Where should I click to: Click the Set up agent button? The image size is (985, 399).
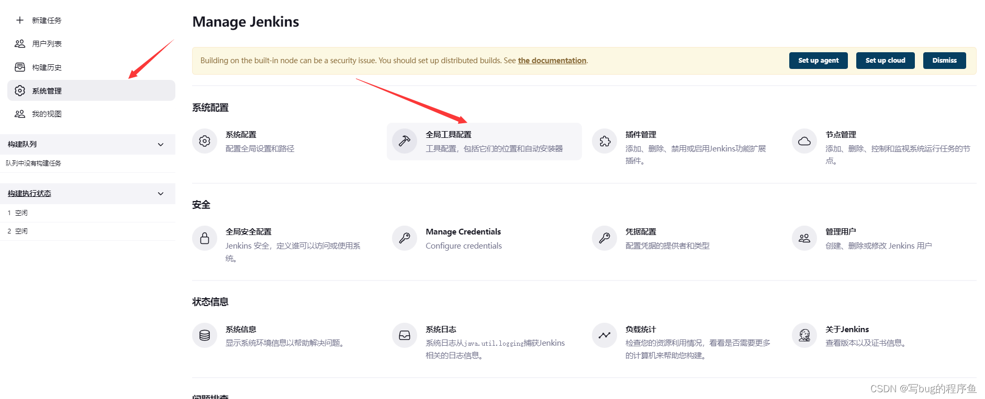coord(818,61)
